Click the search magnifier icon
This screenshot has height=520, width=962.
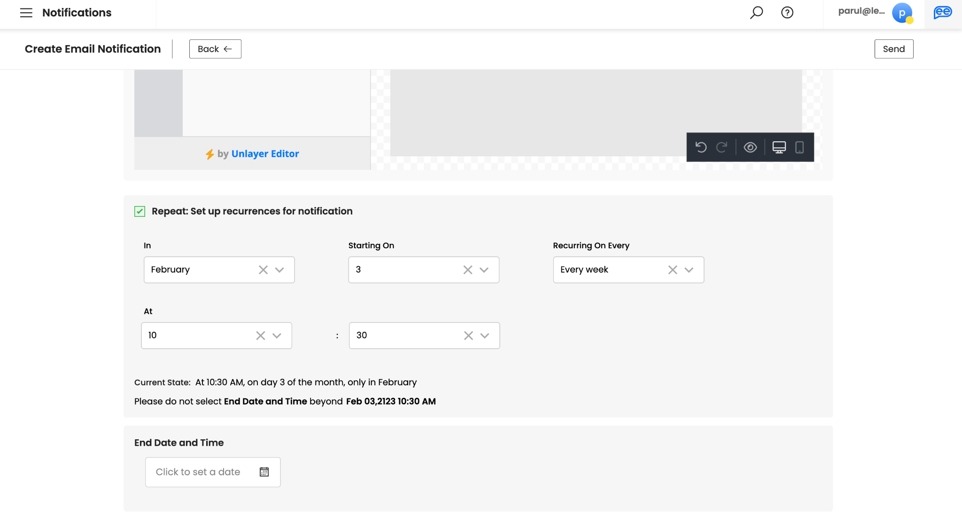(756, 13)
